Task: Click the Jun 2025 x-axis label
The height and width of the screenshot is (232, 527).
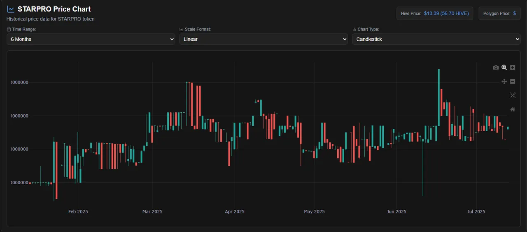Action: 396,212
